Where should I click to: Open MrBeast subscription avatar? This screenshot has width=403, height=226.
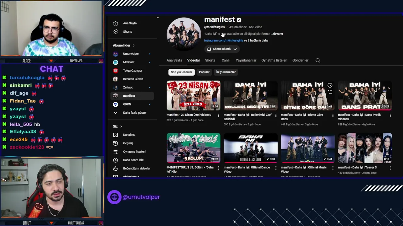tap(116, 62)
